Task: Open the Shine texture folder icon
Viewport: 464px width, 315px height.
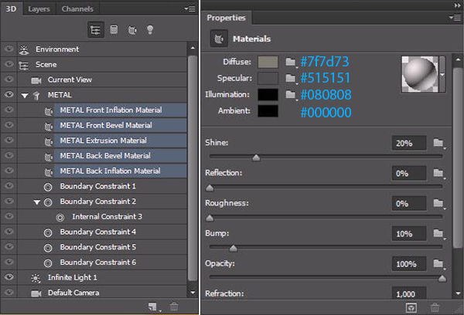Action: (x=438, y=143)
